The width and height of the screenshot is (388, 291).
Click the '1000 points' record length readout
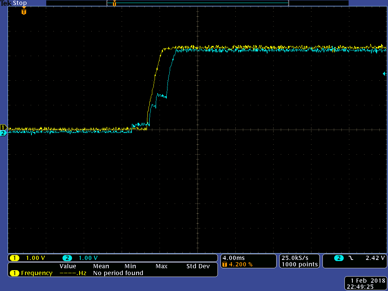click(x=300, y=264)
